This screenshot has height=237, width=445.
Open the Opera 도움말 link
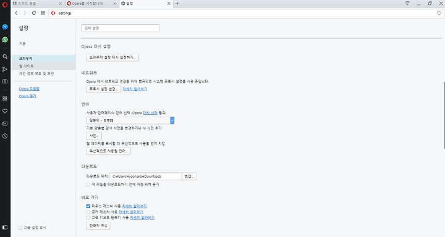point(29,89)
